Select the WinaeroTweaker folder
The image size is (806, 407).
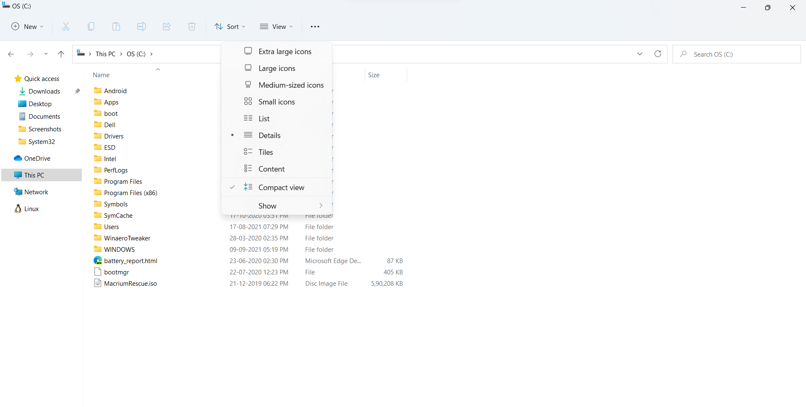click(127, 238)
